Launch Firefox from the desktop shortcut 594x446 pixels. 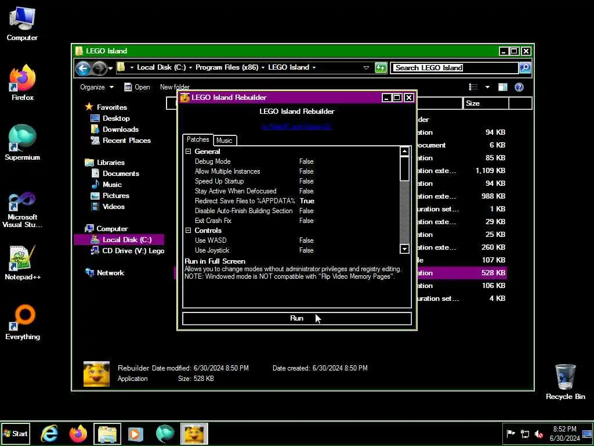point(23,82)
